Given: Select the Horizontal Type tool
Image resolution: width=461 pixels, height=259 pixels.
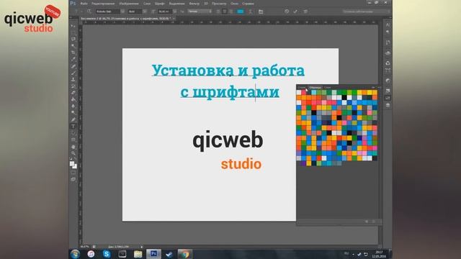Looking at the screenshot, I should pos(73,127).
